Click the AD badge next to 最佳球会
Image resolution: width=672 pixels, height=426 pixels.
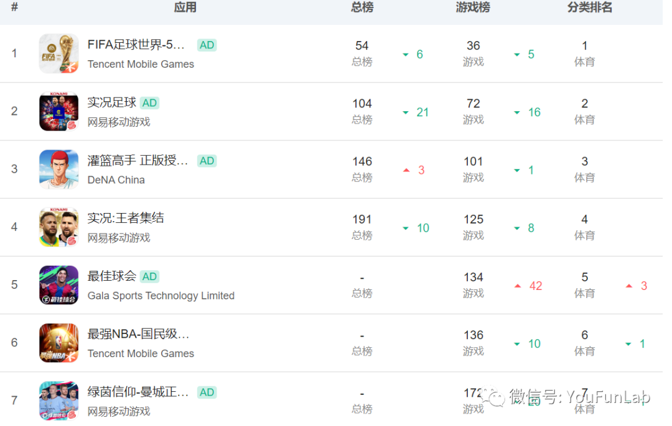(x=149, y=277)
